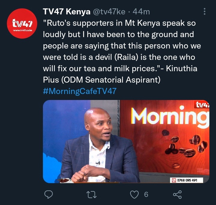The image size is (216, 205).
Task: Click the www.tv47.co.ke text on the avatar
Action: 22,30
